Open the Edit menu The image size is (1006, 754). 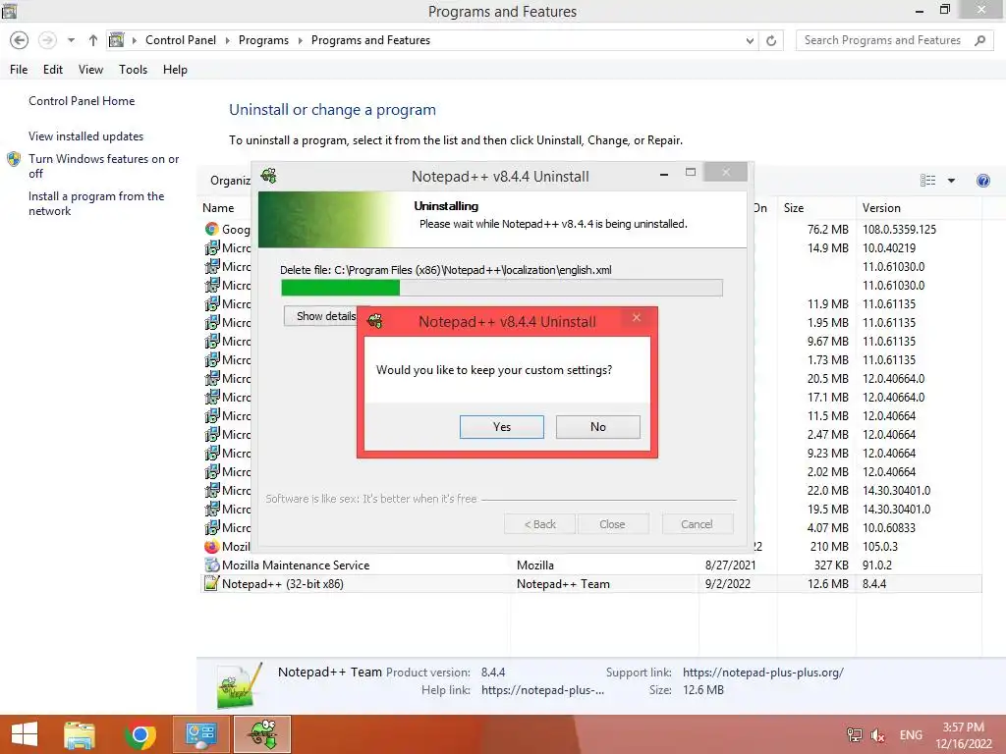point(53,70)
